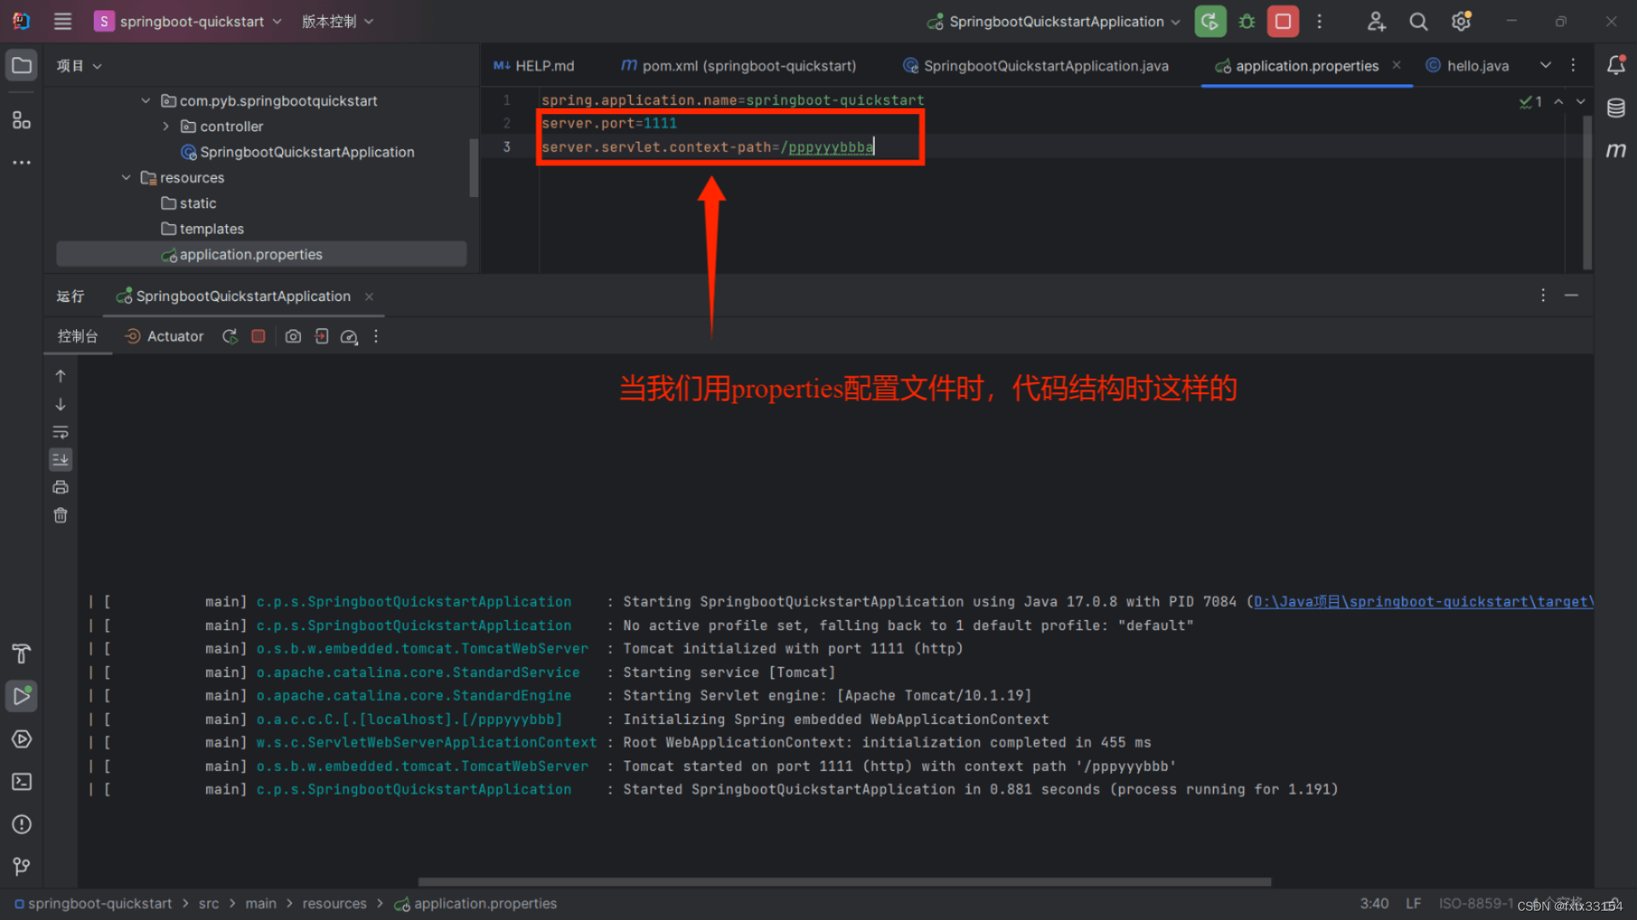Open Search Everywhere with the magnifier icon
Viewport: 1637px width, 920px height.
click(1418, 21)
